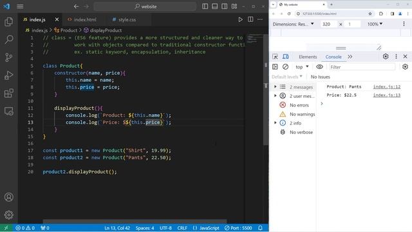Open DevTools settings gear
This screenshot has width=412, height=232.
click(x=386, y=57)
